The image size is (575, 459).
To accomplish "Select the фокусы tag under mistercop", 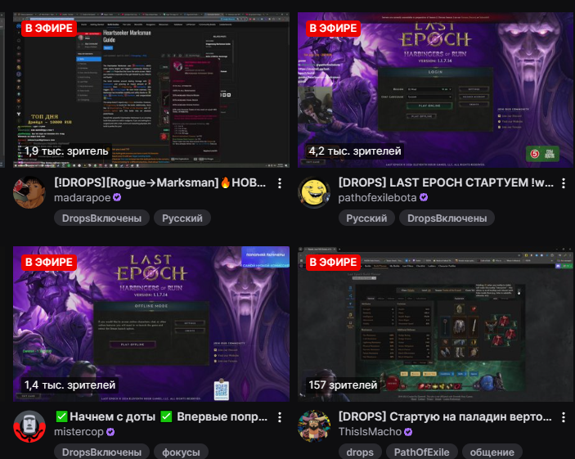I will coord(181,452).
